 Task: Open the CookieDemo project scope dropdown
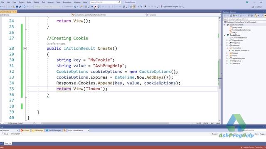pos(35,15)
